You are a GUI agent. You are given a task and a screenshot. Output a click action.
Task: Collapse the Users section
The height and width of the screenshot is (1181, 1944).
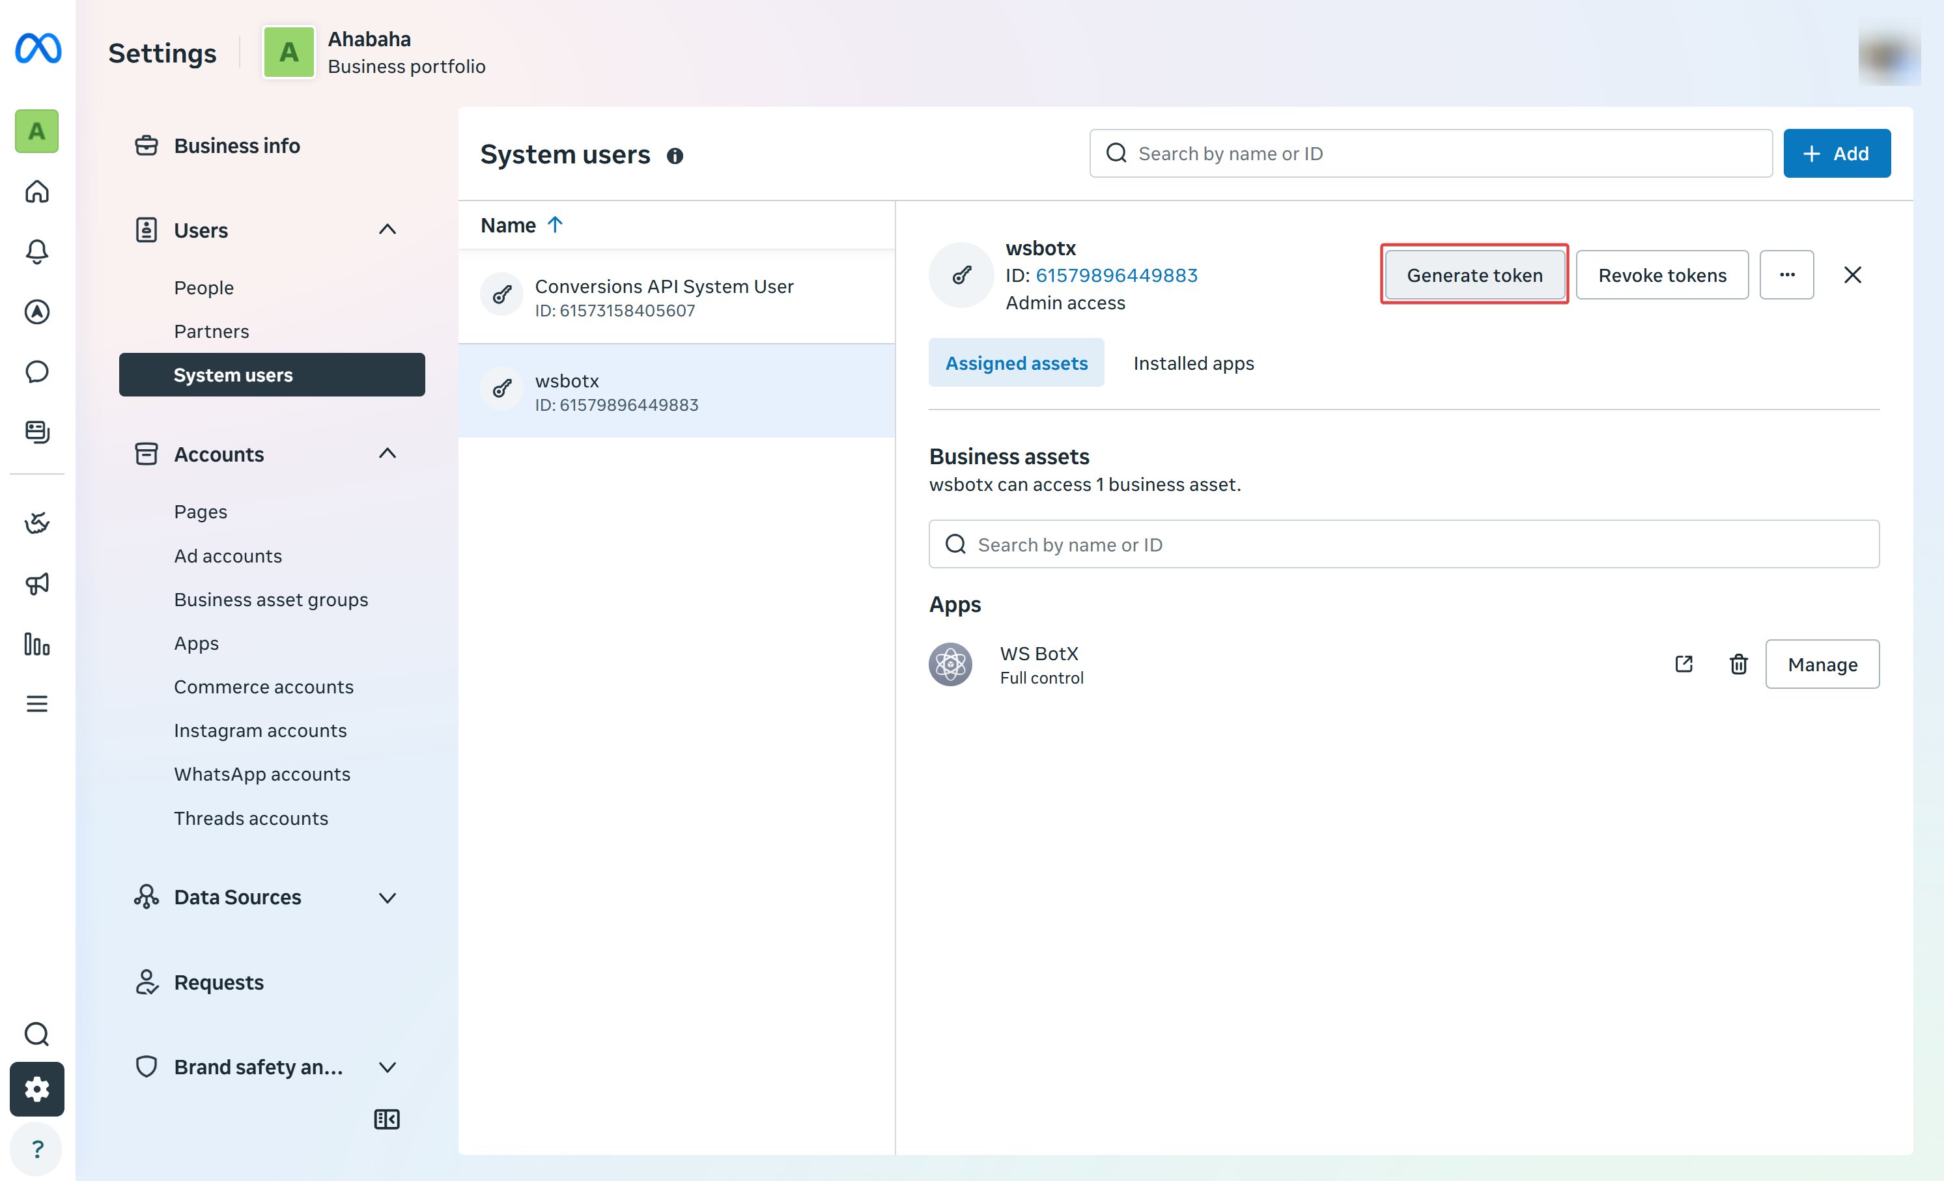(x=387, y=230)
